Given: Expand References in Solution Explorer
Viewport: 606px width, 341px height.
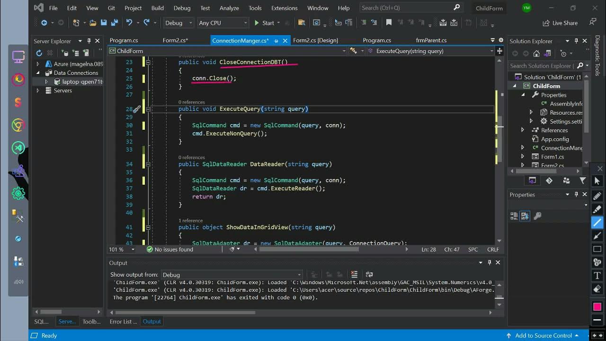Looking at the screenshot, I should [x=523, y=130].
